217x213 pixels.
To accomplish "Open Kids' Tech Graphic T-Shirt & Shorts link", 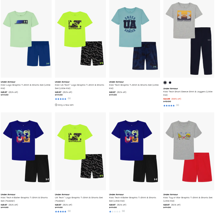I will tap(134, 86).
